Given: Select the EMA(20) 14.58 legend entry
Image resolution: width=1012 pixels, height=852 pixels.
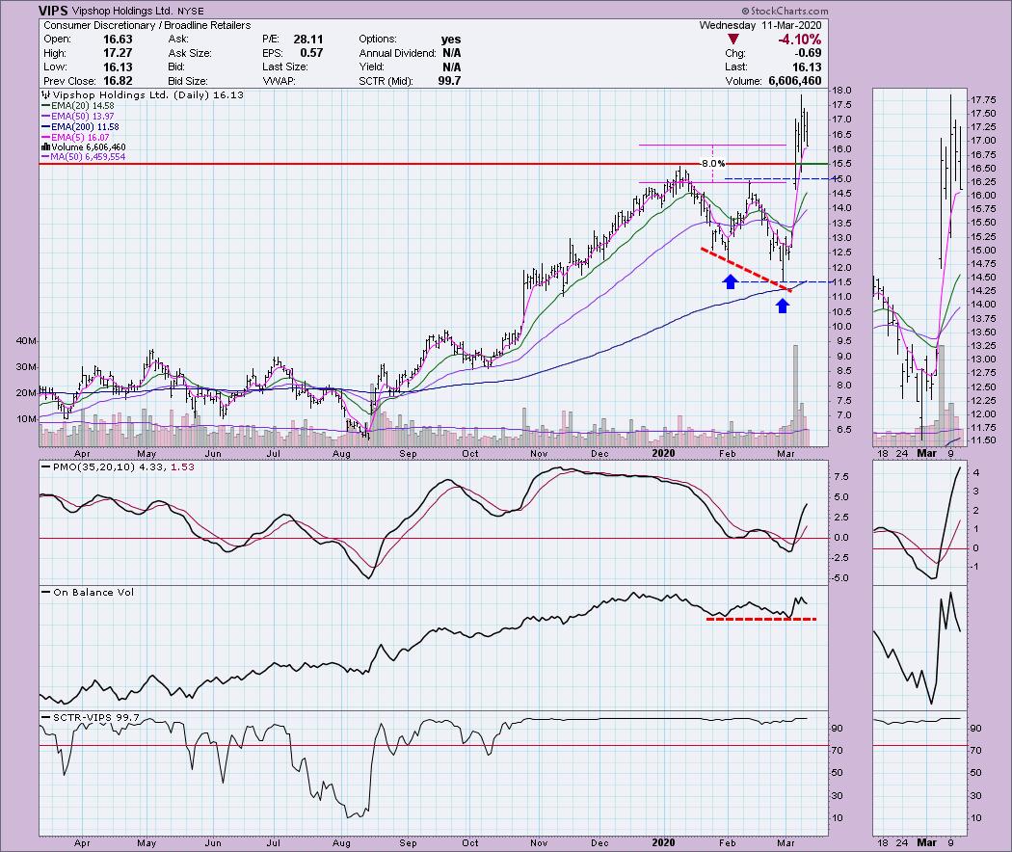Looking at the screenshot, I should [77, 105].
